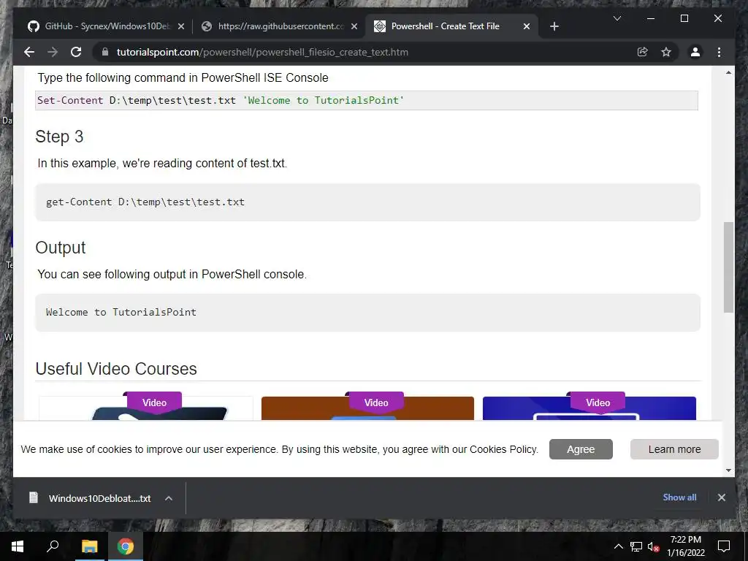Show hidden system tray icons
The height and width of the screenshot is (561, 748).
click(618, 546)
